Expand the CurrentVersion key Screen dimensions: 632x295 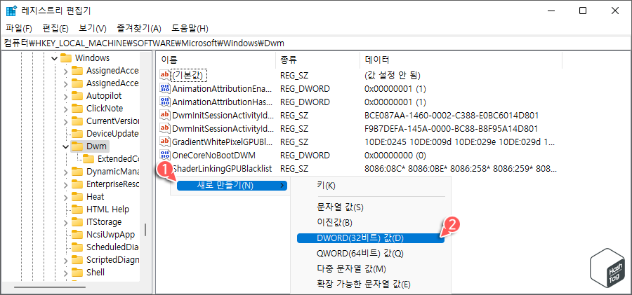pos(66,121)
